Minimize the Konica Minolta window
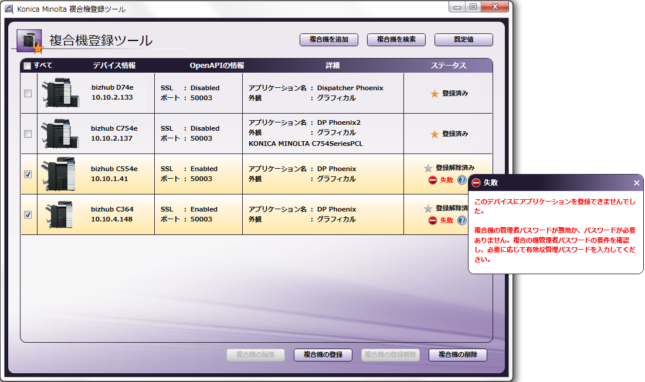Viewport: 645px width, 382px height. tap(457, 7)
